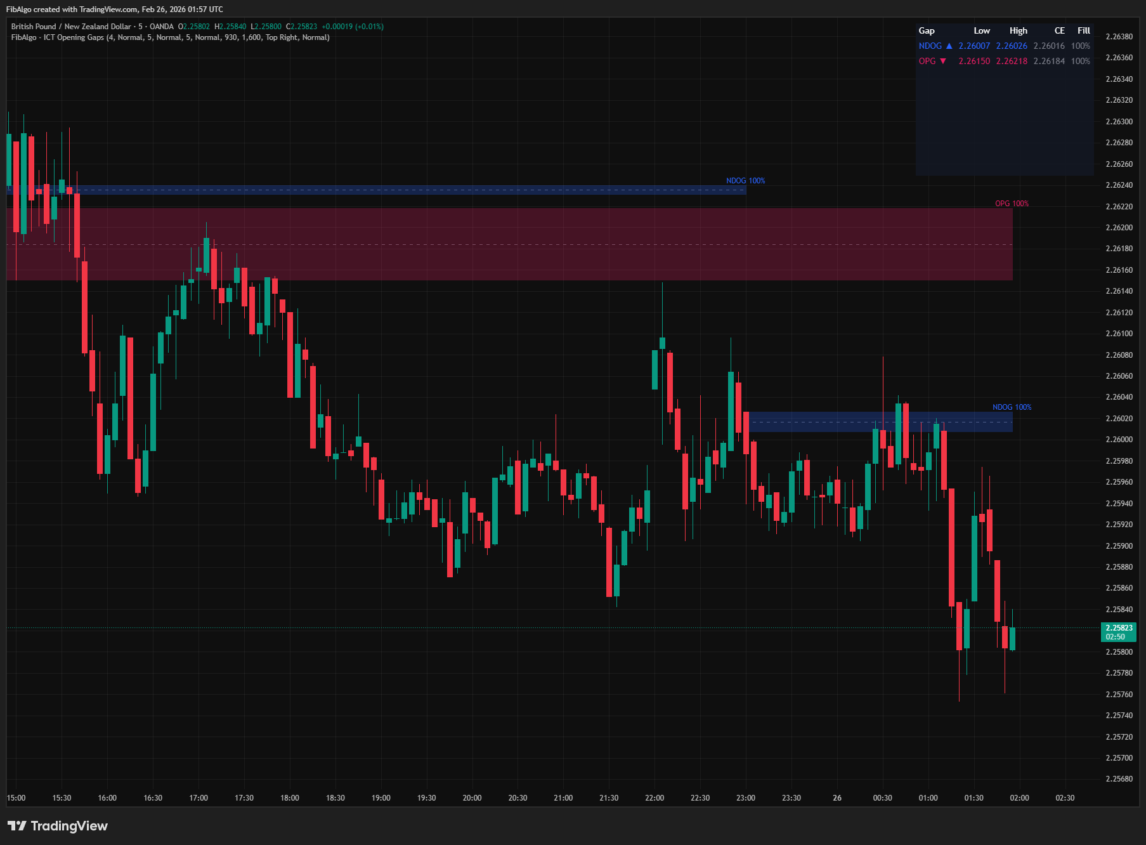
Task: Click the TradingView logo at bottom left
Action: tap(57, 826)
